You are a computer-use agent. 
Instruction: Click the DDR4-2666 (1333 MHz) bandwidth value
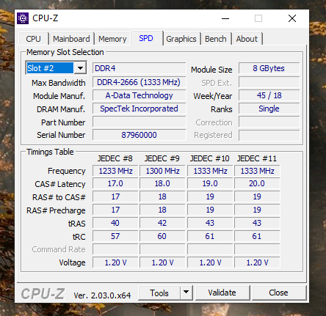coord(139,82)
